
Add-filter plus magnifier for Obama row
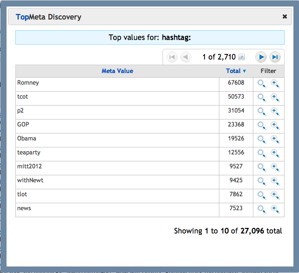(x=275, y=140)
